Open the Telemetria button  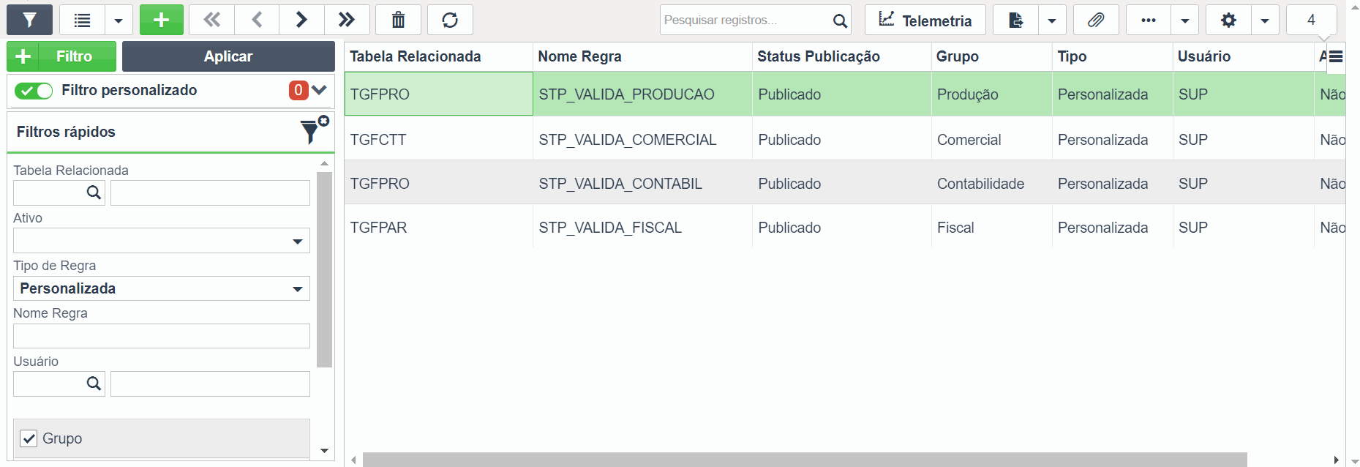click(925, 20)
